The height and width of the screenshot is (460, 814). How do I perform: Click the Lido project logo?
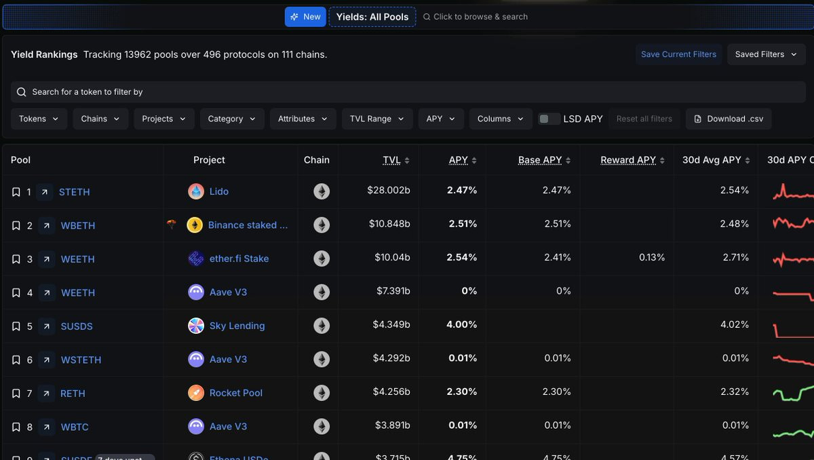click(196, 191)
